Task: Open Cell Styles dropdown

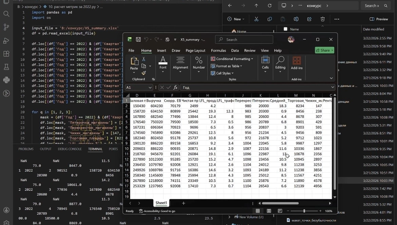Action: [x=222, y=73]
